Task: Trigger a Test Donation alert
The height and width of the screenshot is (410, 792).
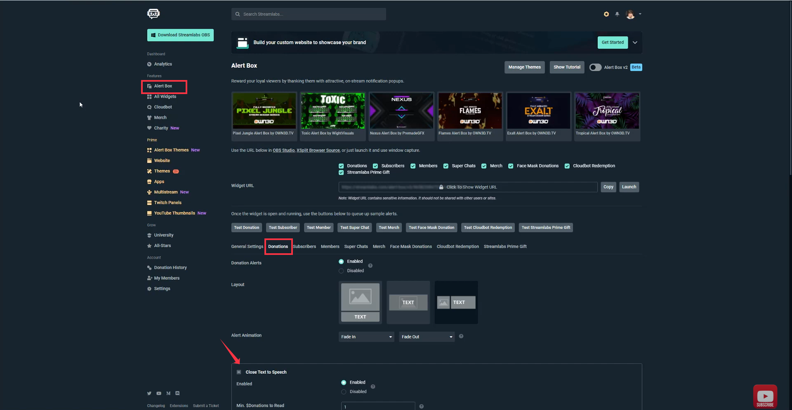Action: click(x=246, y=227)
